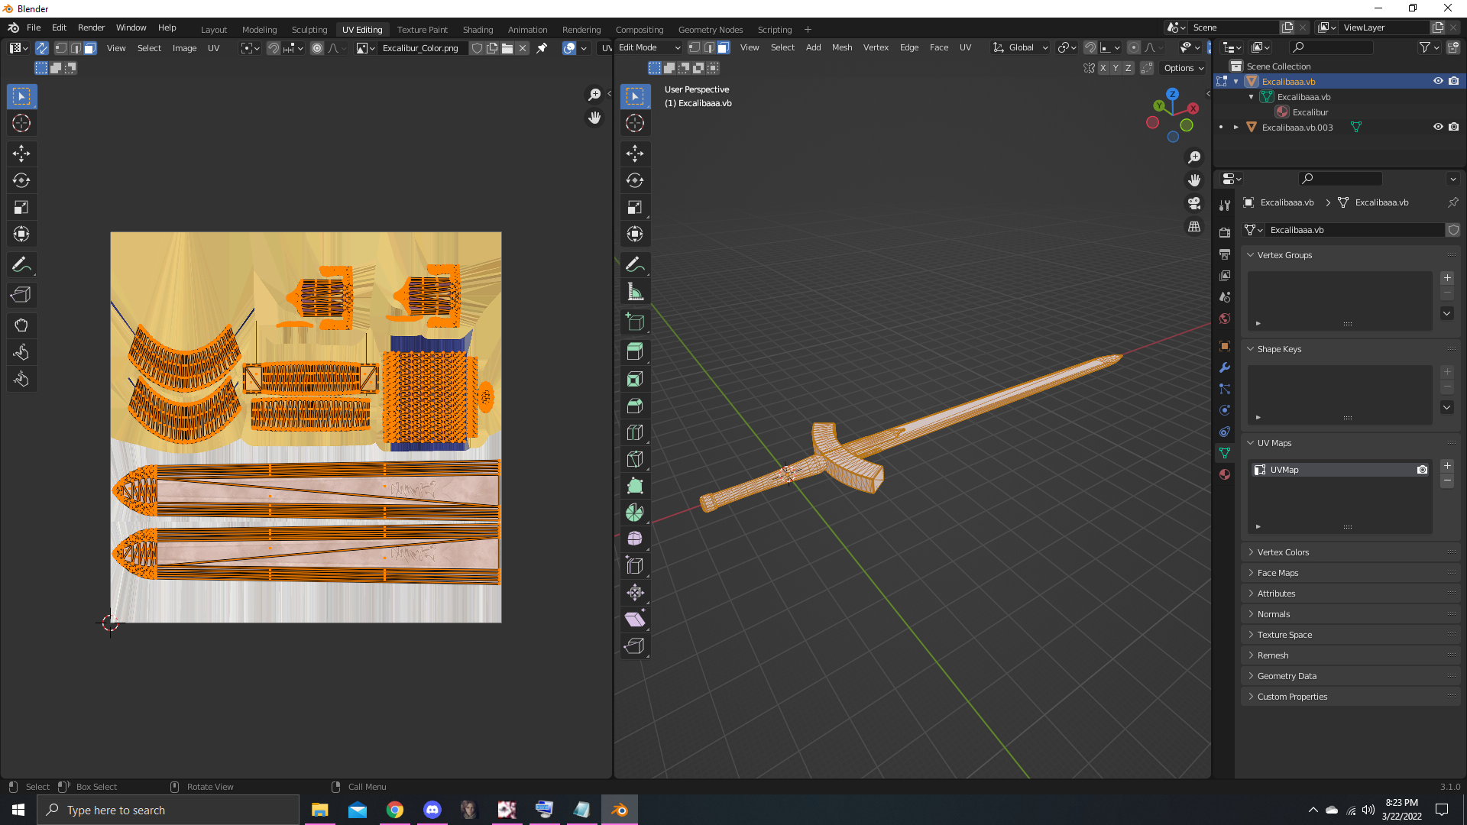Toggle X axis mirror in viewport

[x=1103, y=68]
